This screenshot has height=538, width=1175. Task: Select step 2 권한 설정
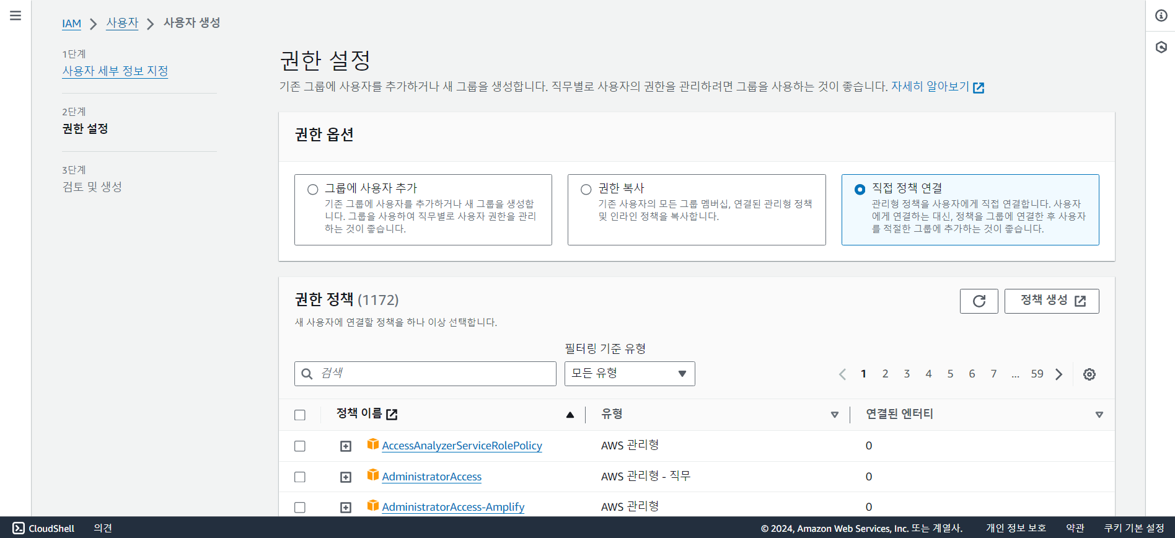85,129
